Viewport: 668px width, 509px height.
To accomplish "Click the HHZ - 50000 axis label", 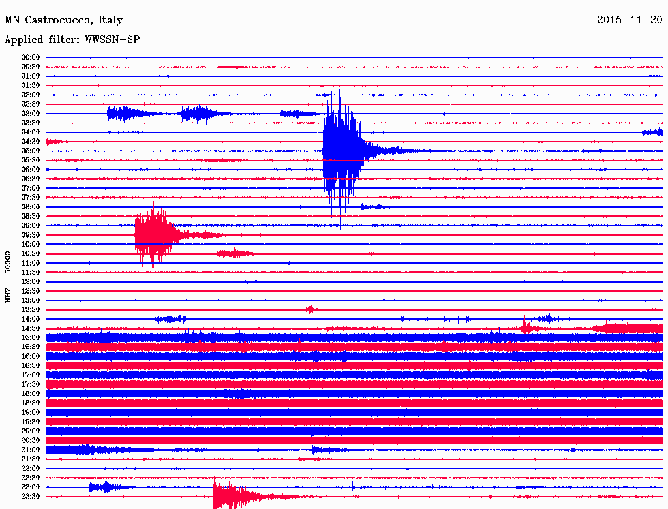I will click(8, 277).
